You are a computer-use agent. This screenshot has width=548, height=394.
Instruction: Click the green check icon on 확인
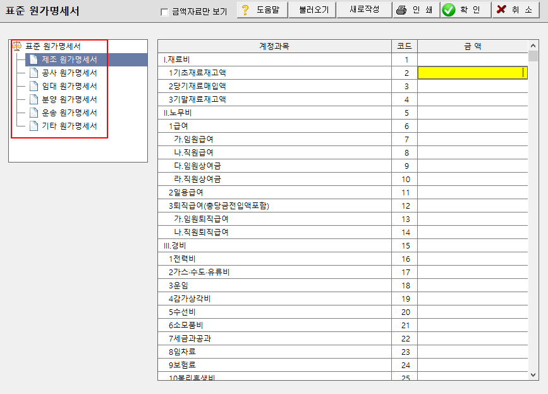[x=448, y=9]
